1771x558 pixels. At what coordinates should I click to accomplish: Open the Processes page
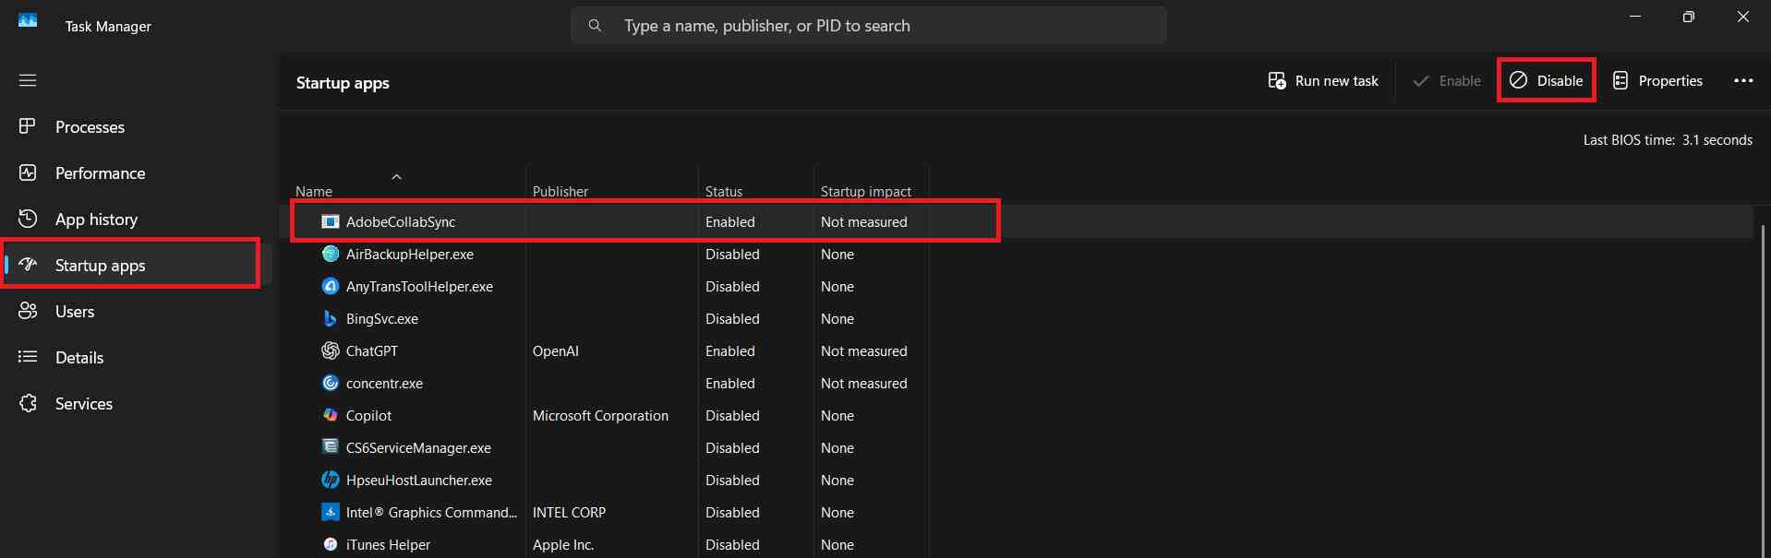coord(90,127)
